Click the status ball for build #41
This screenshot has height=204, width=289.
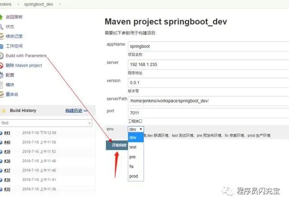tap(1, 133)
